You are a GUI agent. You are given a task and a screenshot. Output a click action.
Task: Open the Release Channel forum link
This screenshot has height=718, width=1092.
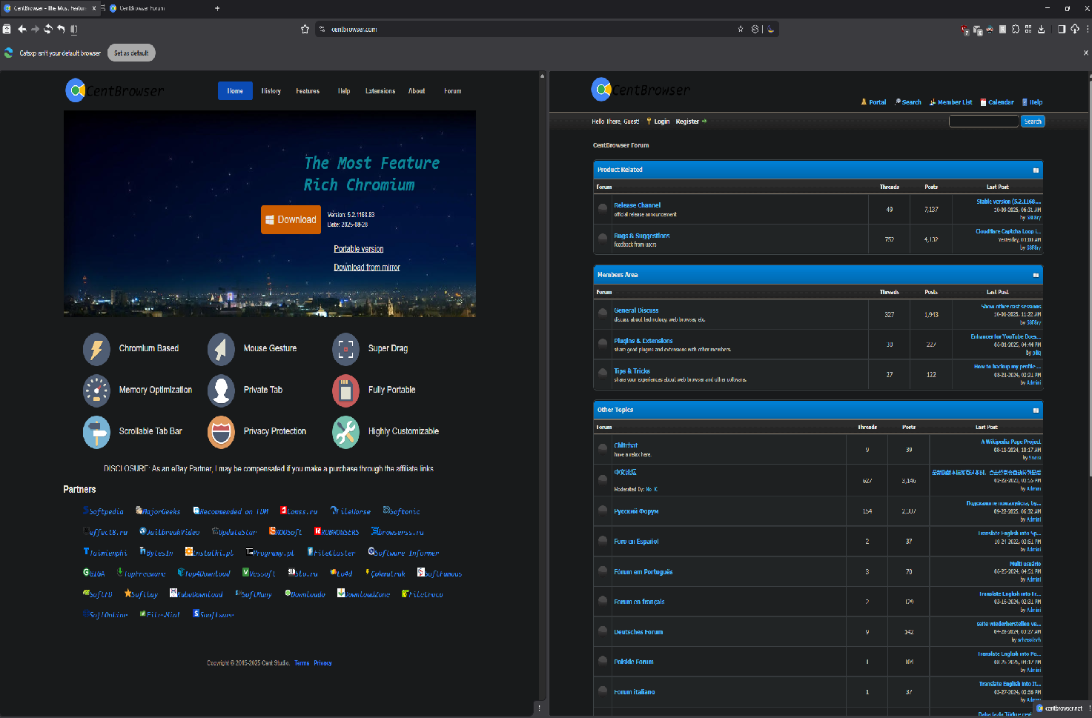(x=637, y=205)
